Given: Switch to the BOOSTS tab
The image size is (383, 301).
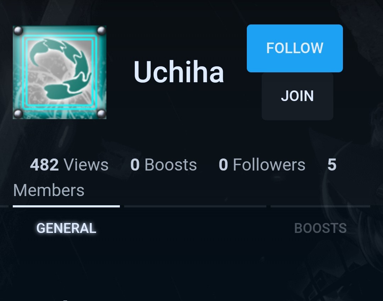Looking at the screenshot, I should pos(320,228).
